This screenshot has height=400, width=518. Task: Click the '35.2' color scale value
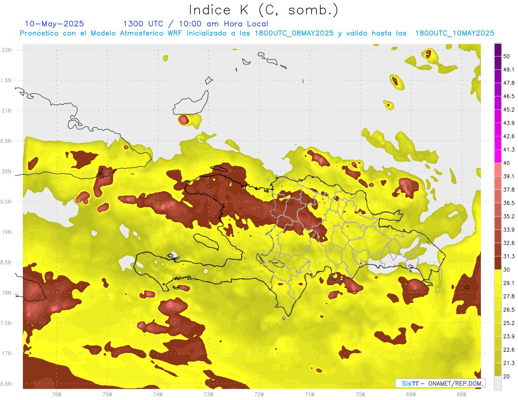[509, 216]
